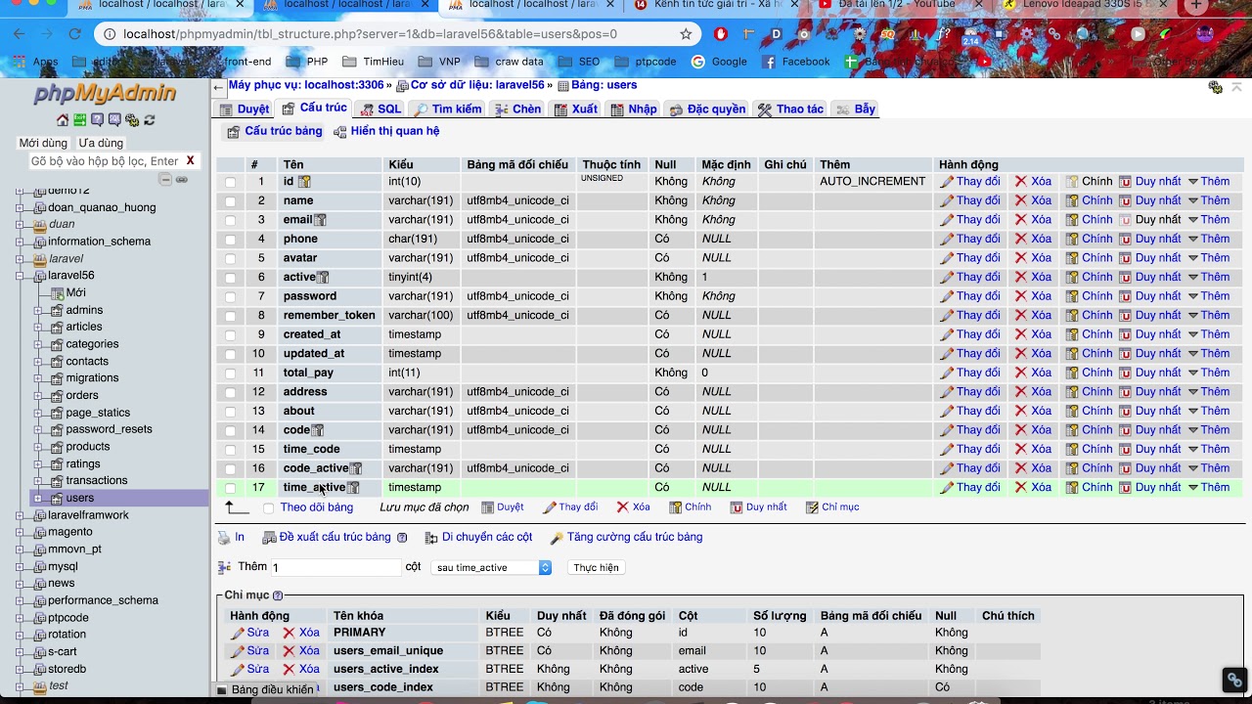
Task: Click Xóa for the phone column
Action: [1033, 239]
